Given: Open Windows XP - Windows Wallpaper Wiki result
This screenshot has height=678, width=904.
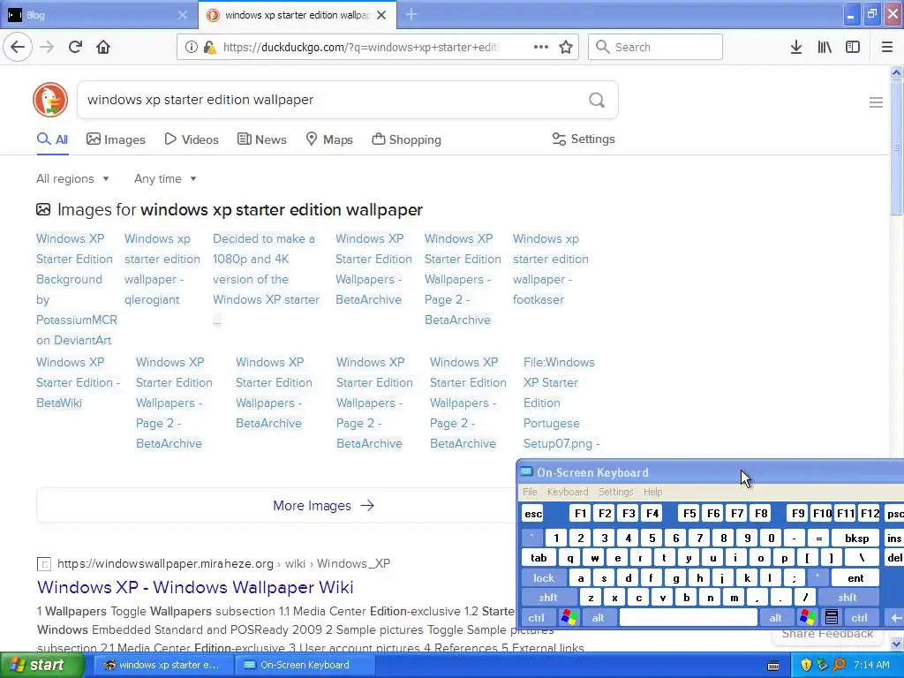Looking at the screenshot, I should pyautogui.click(x=195, y=587).
